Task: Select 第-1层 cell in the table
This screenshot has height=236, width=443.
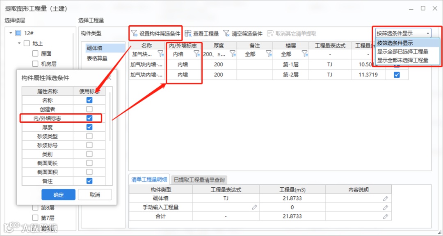Action: [x=290, y=65]
